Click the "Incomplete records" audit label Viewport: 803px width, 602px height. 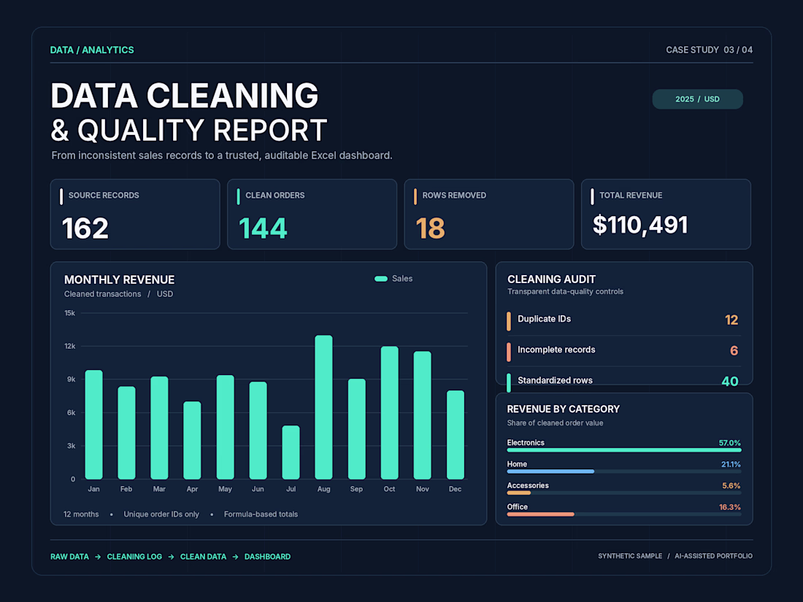556,350
